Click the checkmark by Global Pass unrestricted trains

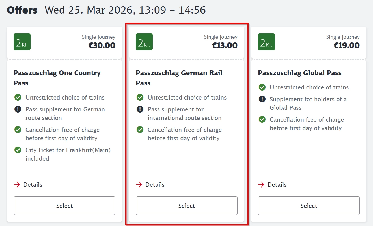(x=262, y=87)
